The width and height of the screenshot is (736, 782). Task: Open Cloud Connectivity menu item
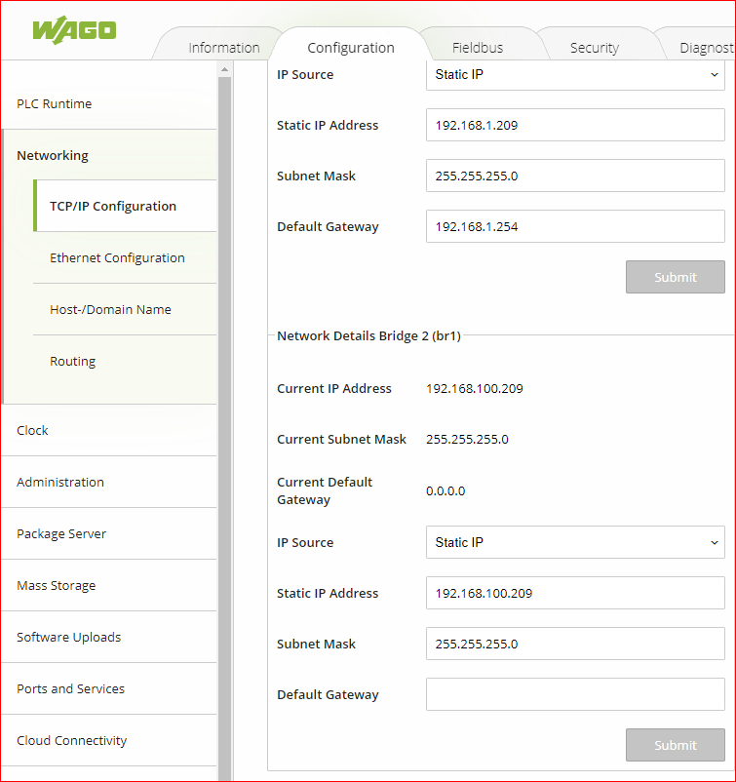71,741
